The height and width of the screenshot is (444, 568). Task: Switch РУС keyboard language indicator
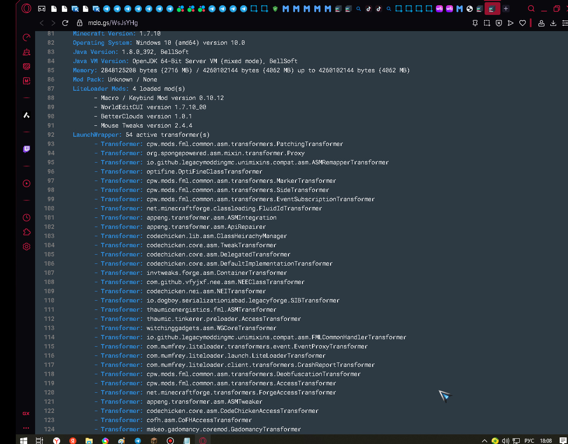pyautogui.click(x=529, y=440)
